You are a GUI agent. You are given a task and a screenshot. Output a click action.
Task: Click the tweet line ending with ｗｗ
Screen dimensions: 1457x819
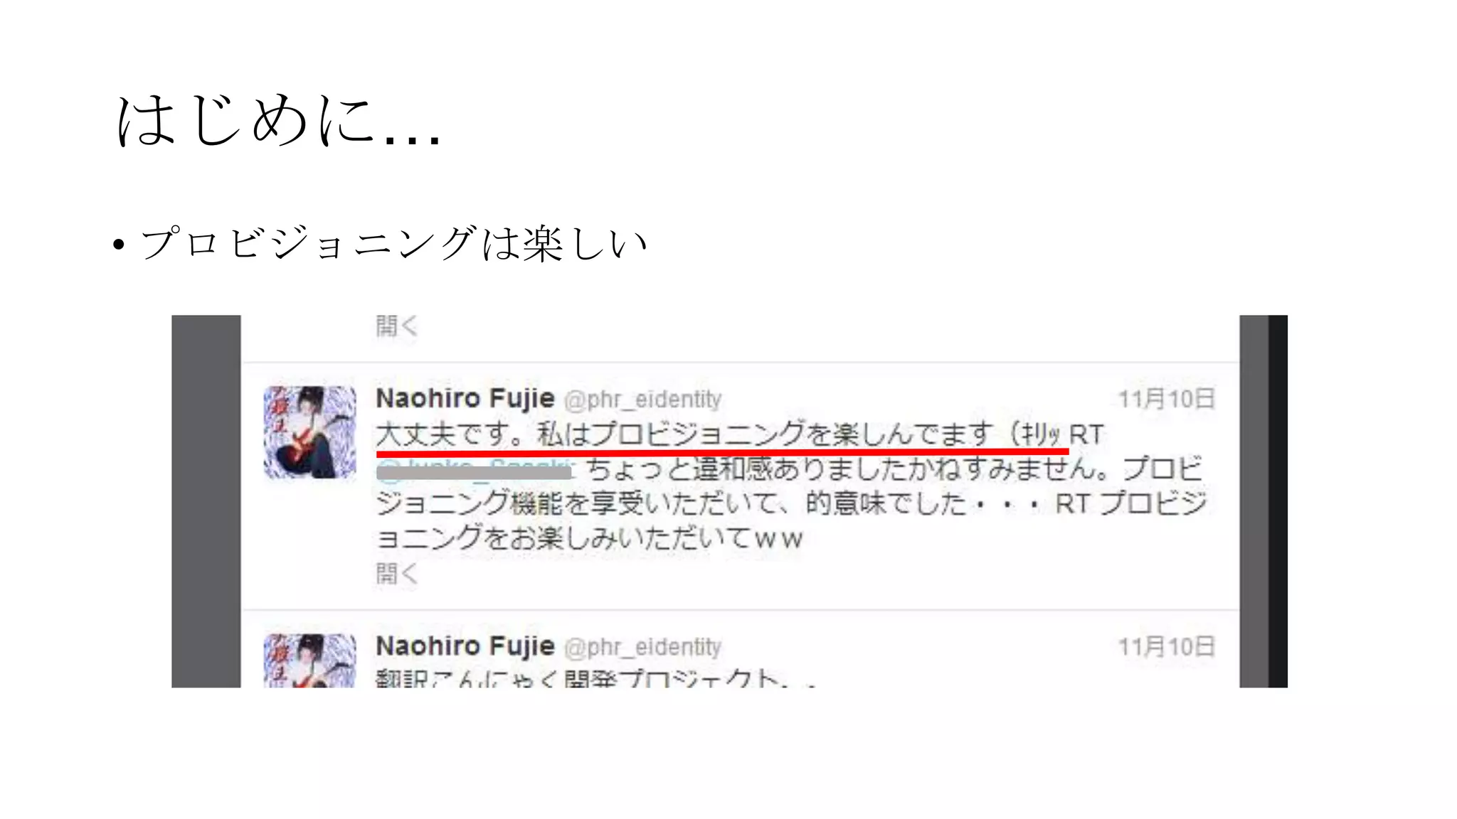[x=589, y=538]
